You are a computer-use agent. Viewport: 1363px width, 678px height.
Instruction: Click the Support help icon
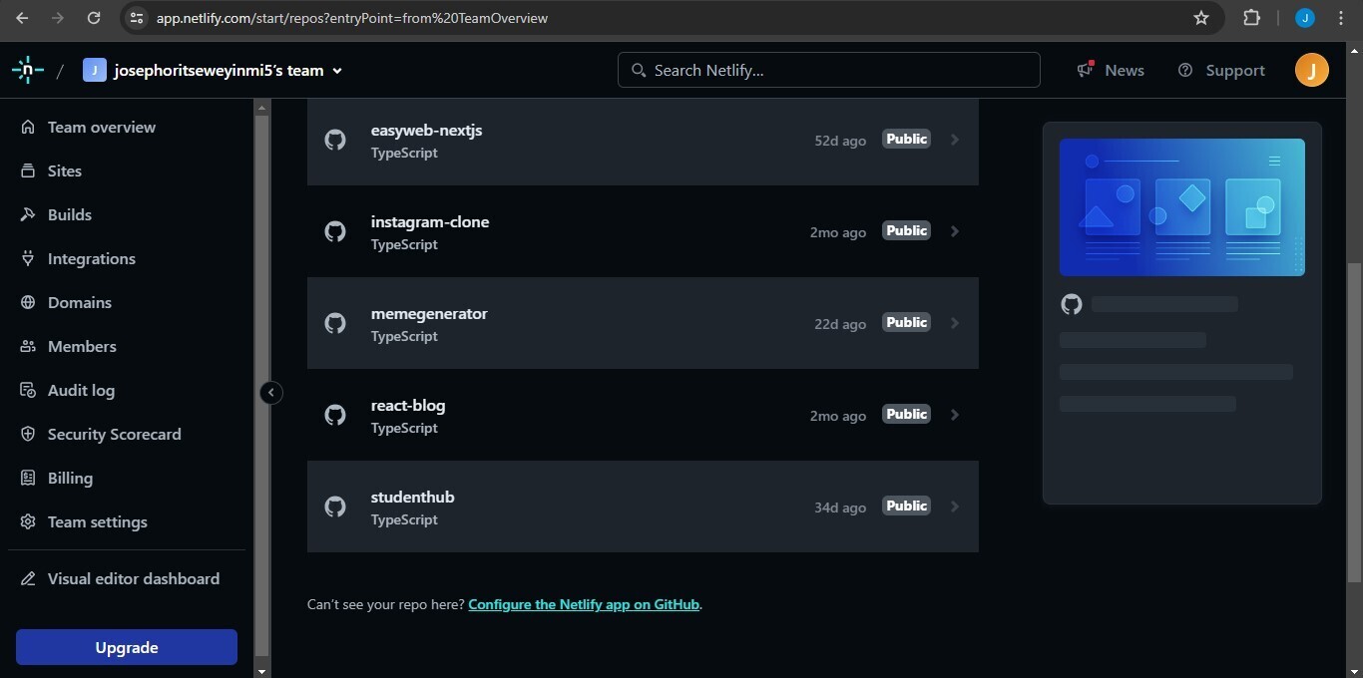coord(1185,70)
